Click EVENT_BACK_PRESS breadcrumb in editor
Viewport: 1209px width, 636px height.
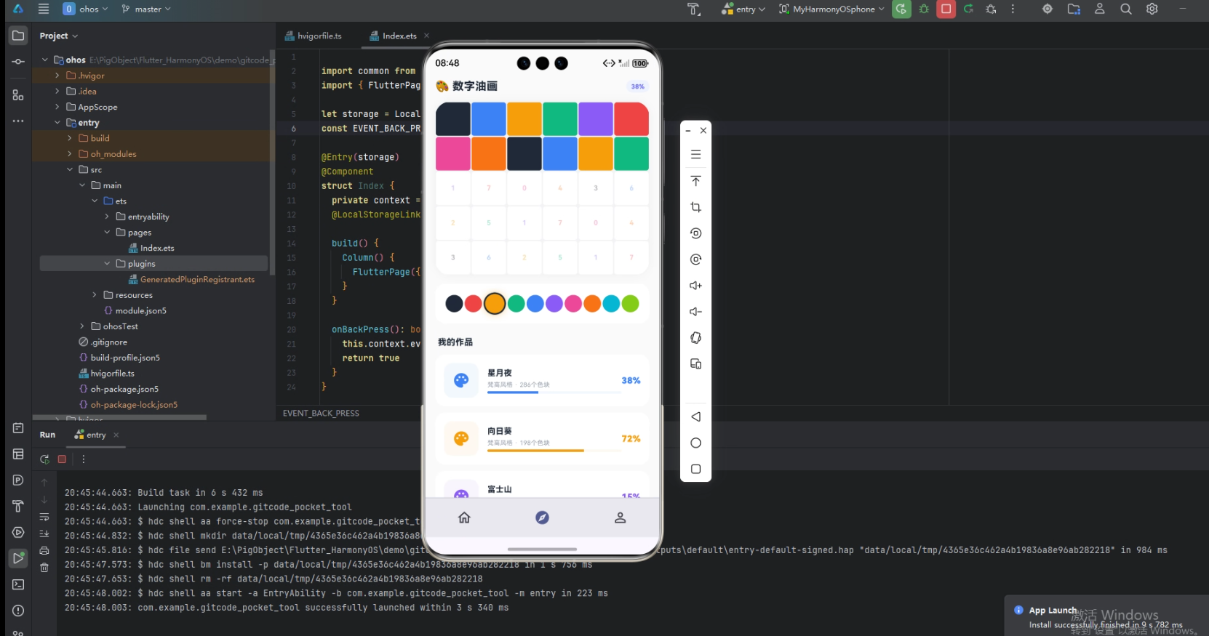click(x=321, y=413)
